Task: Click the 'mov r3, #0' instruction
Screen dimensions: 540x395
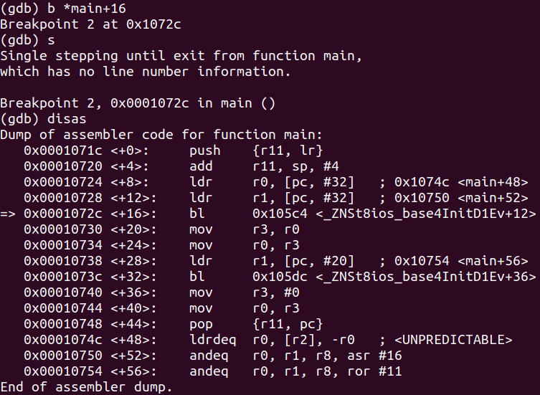Action: pyautogui.click(x=244, y=292)
